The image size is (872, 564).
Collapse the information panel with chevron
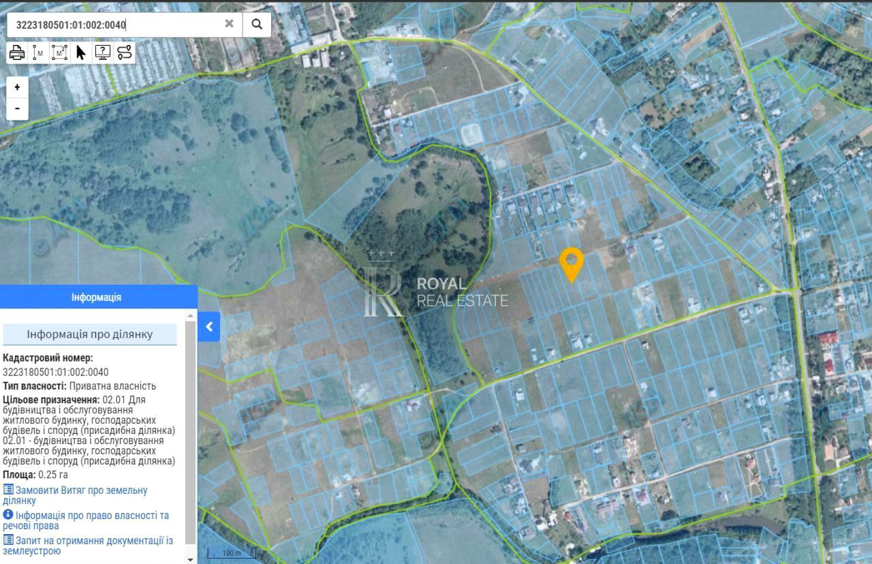209,327
